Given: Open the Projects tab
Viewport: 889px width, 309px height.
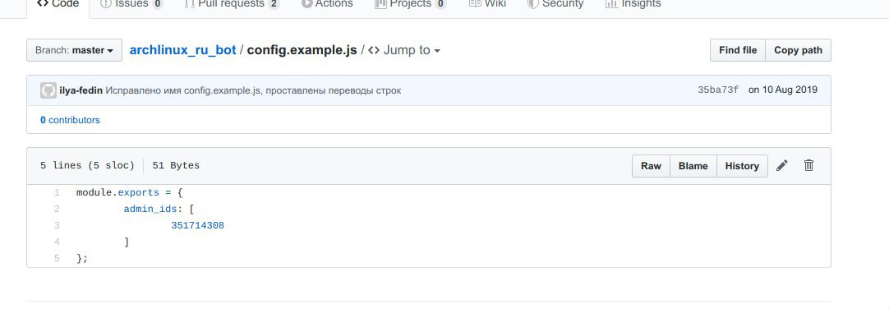Looking at the screenshot, I should (x=411, y=5).
